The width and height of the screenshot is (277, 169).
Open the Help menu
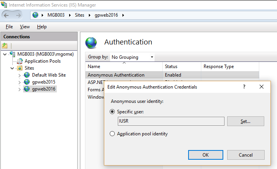(42, 27)
